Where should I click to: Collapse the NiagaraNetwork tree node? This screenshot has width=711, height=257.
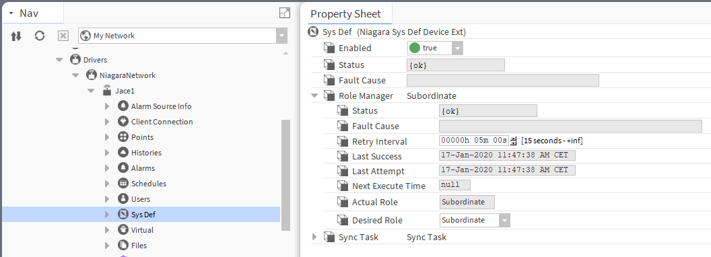[x=75, y=75]
